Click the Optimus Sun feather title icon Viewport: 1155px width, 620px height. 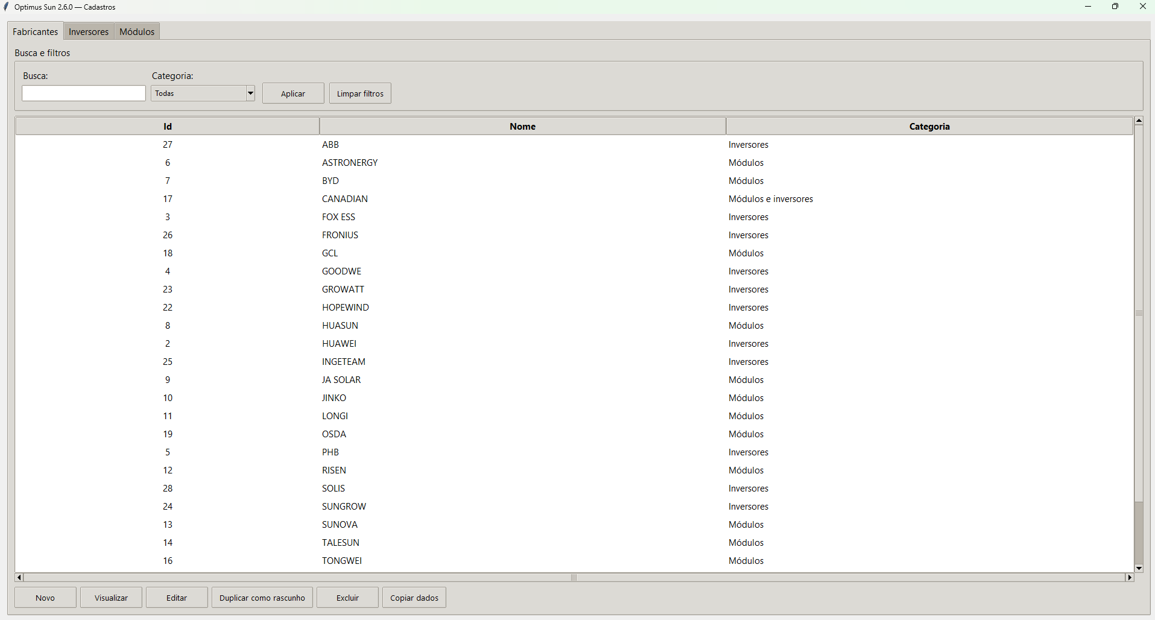pyautogui.click(x=7, y=7)
